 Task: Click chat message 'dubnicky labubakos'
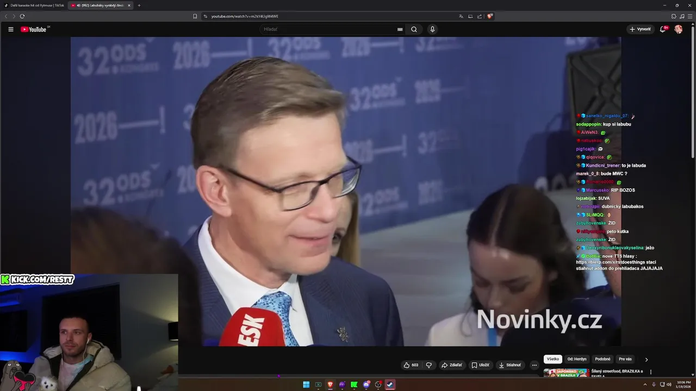tap(623, 206)
